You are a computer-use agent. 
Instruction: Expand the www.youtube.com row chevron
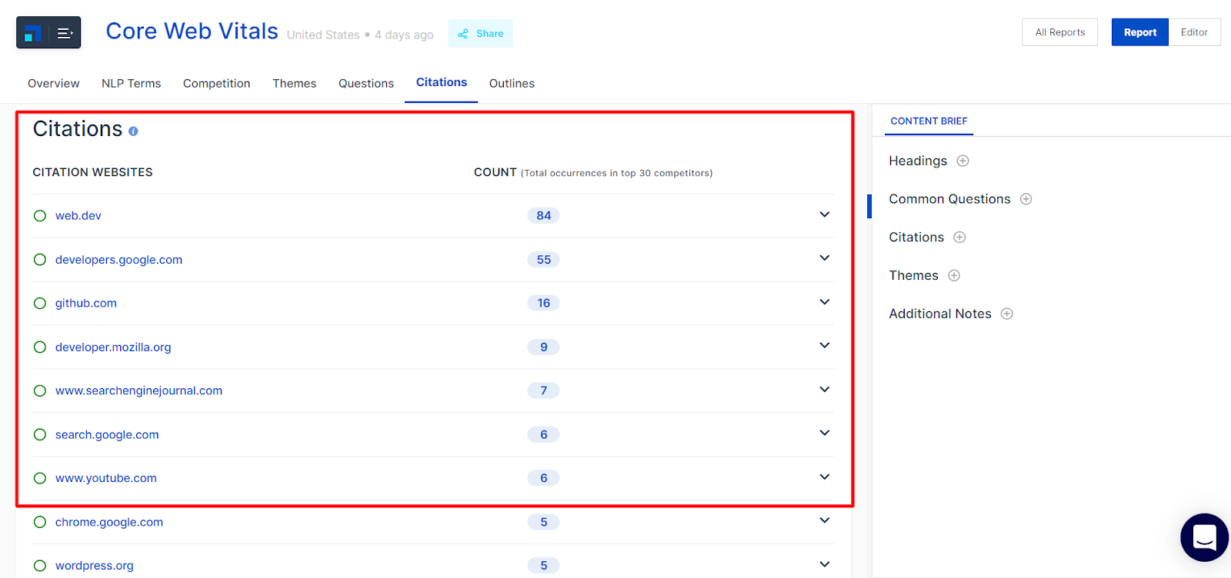pyautogui.click(x=825, y=477)
